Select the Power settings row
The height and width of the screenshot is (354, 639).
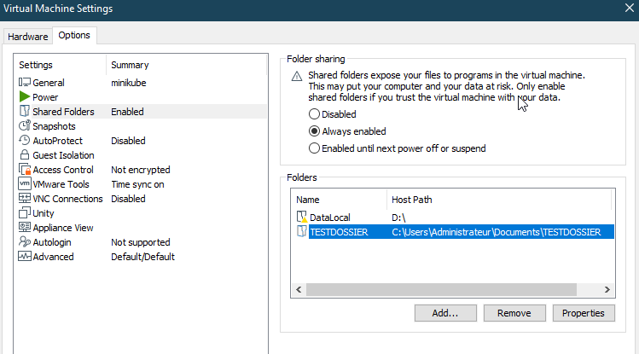pyautogui.click(x=141, y=97)
